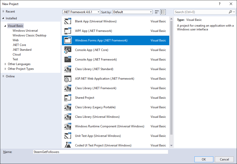Switch template list to medium icons list view
Screen dimensions: 237x164
coord(163,12)
